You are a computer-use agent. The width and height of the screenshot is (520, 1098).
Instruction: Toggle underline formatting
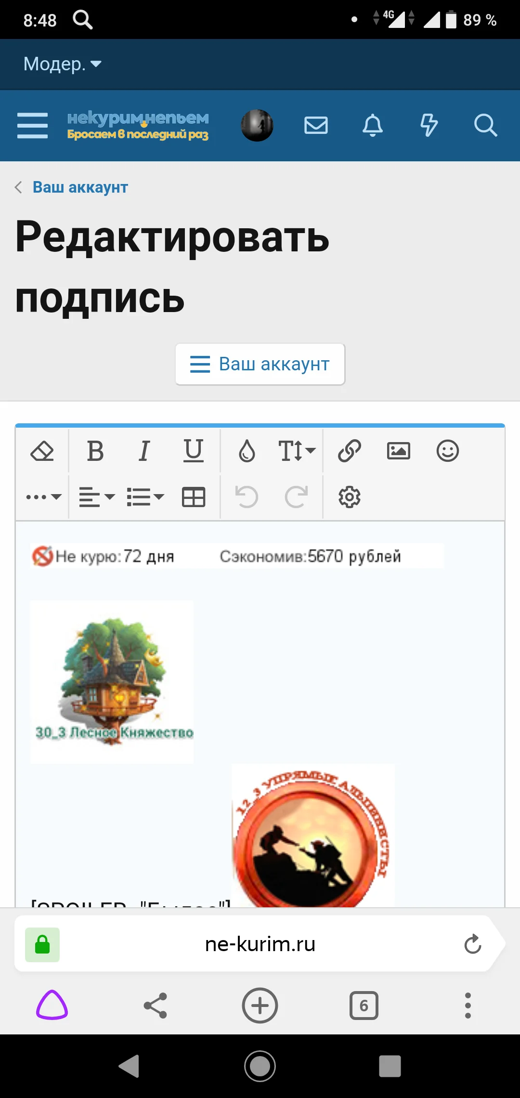pyautogui.click(x=194, y=451)
